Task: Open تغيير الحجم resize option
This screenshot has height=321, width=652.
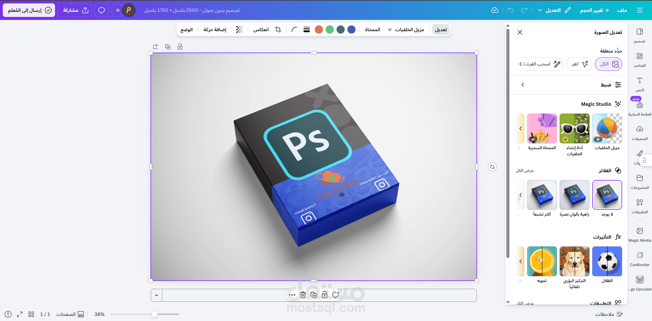Action: (x=595, y=10)
